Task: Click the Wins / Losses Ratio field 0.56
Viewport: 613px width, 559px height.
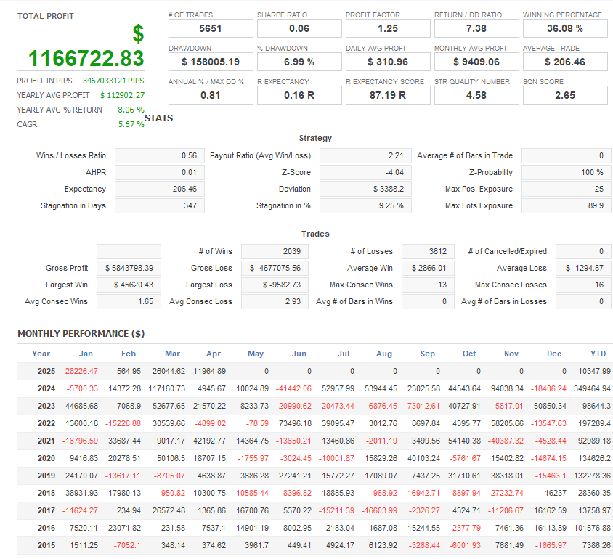Action: point(160,155)
